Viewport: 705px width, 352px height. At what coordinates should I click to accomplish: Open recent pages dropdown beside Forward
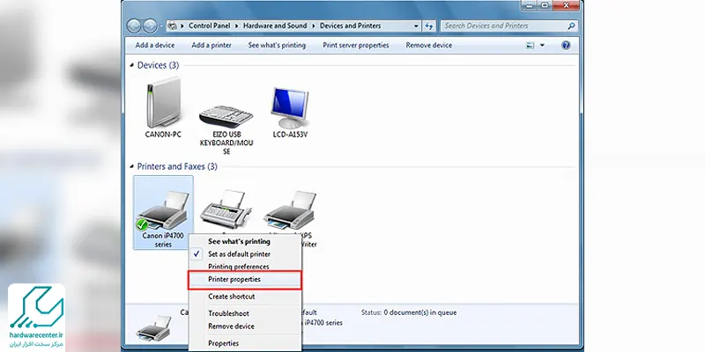tap(162, 26)
